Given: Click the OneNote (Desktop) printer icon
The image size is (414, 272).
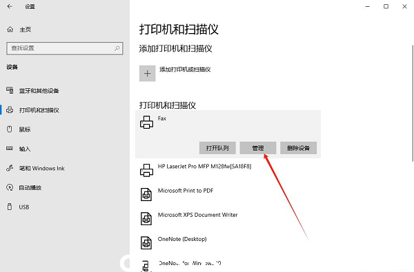Looking at the screenshot, I should [x=146, y=243].
